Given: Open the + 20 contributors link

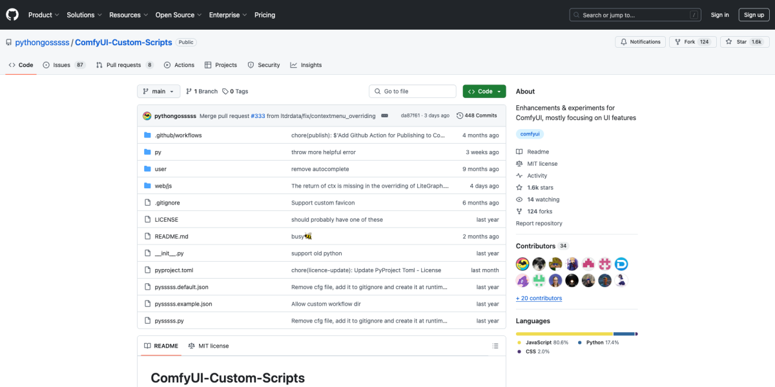Looking at the screenshot, I should click(x=539, y=298).
